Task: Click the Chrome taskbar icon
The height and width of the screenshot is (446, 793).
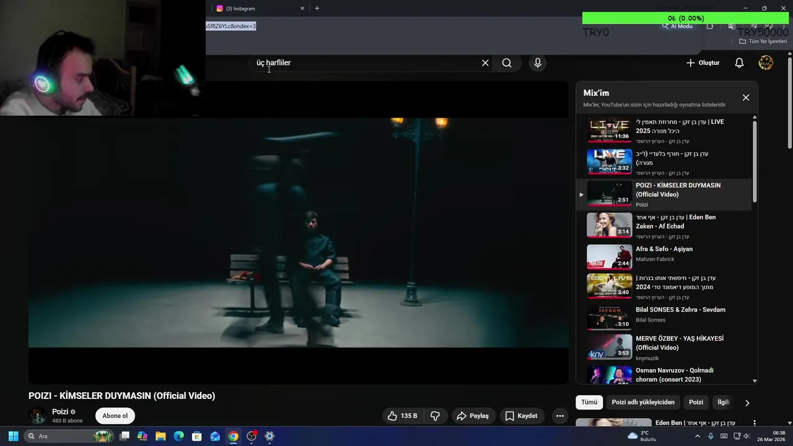Action: tap(233, 436)
